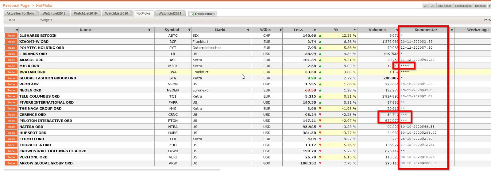The height and width of the screenshot is (171, 491).
Task: Click Trade for IWATANI ORD
Action: point(11,72)
